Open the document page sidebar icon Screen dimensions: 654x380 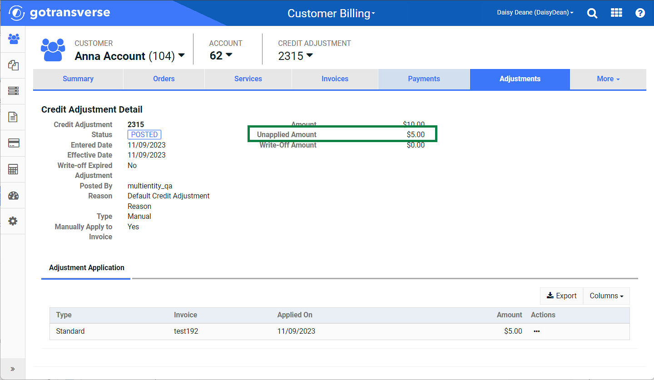click(13, 117)
